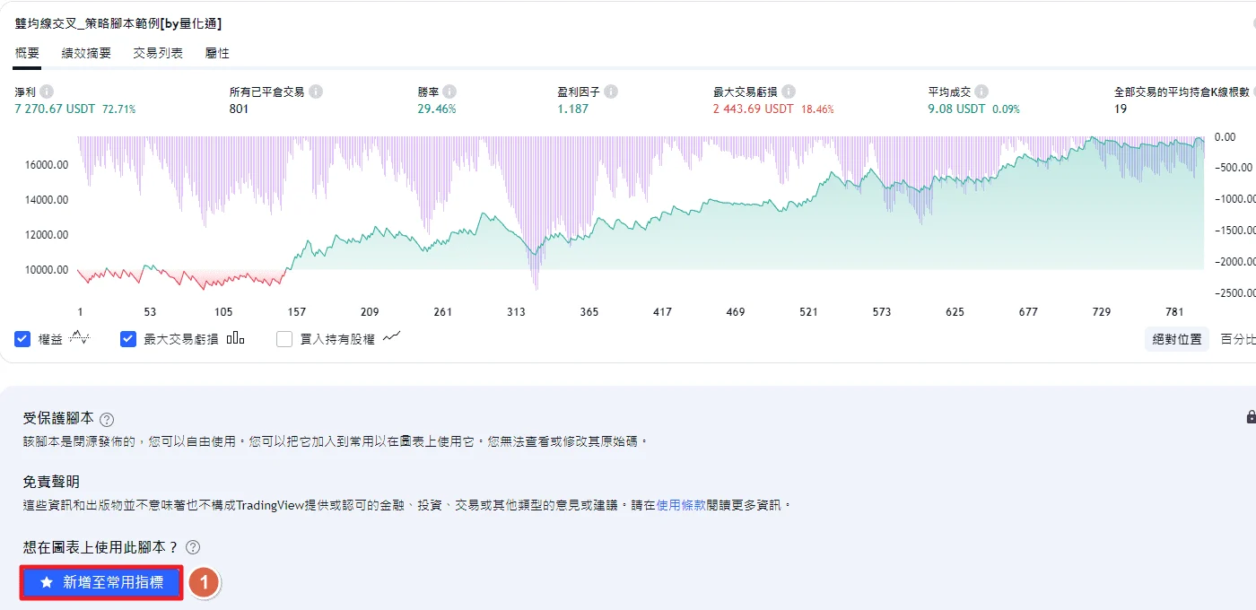Click equity line icon beside 權益

point(81,339)
